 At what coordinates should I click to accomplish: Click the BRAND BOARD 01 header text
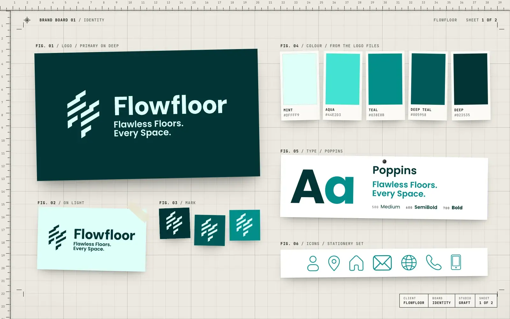pyautogui.click(x=58, y=20)
